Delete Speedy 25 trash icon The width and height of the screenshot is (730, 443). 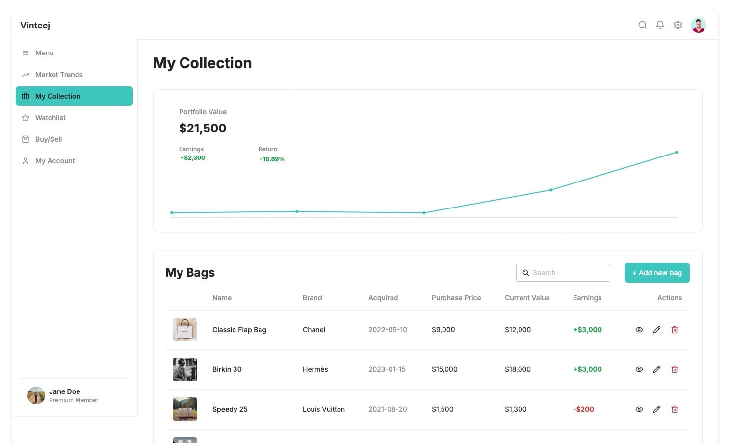[675, 409]
